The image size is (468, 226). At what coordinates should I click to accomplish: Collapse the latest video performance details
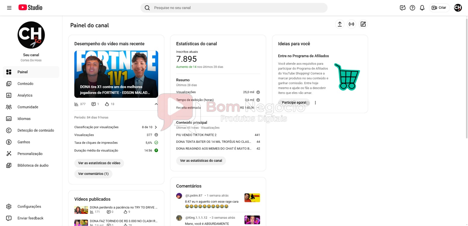pos(156,104)
